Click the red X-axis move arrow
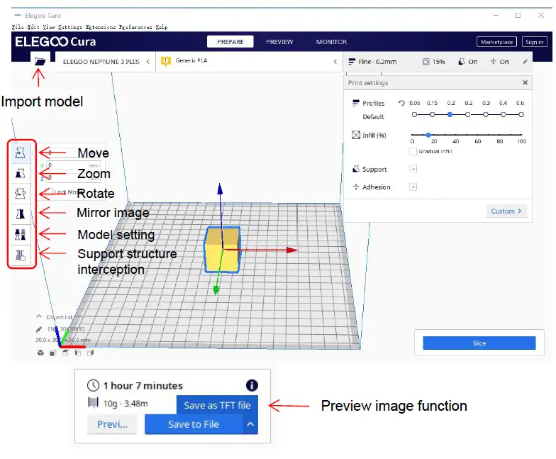This screenshot has height=459, width=556. (x=292, y=250)
